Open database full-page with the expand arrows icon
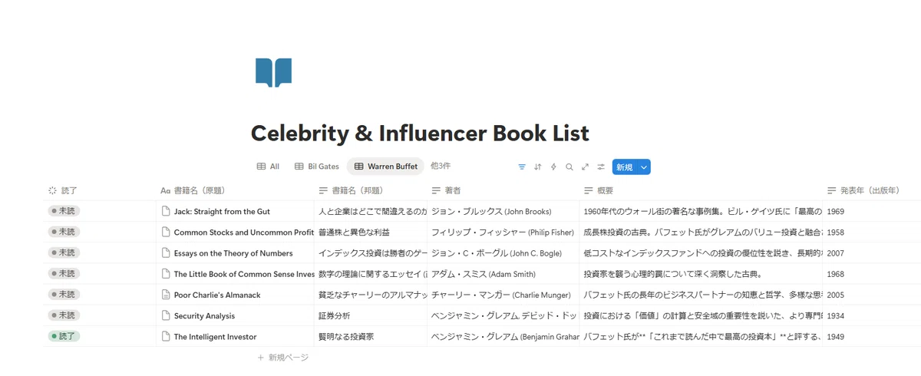Image resolution: width=921 pixels, height=376 pixels. [585, 167]
